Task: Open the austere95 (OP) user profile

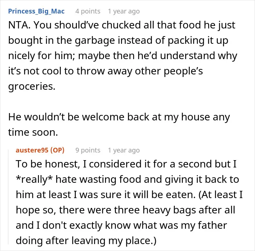Action: point(40,150)
